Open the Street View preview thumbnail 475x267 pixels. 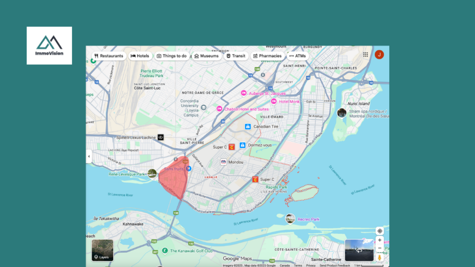coord(359,250)
